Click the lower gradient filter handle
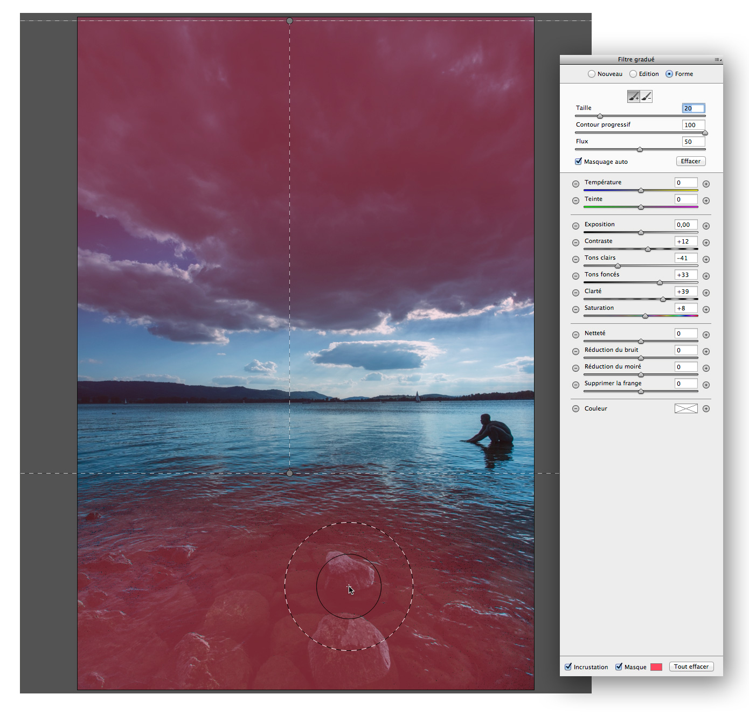 [289, 473]
